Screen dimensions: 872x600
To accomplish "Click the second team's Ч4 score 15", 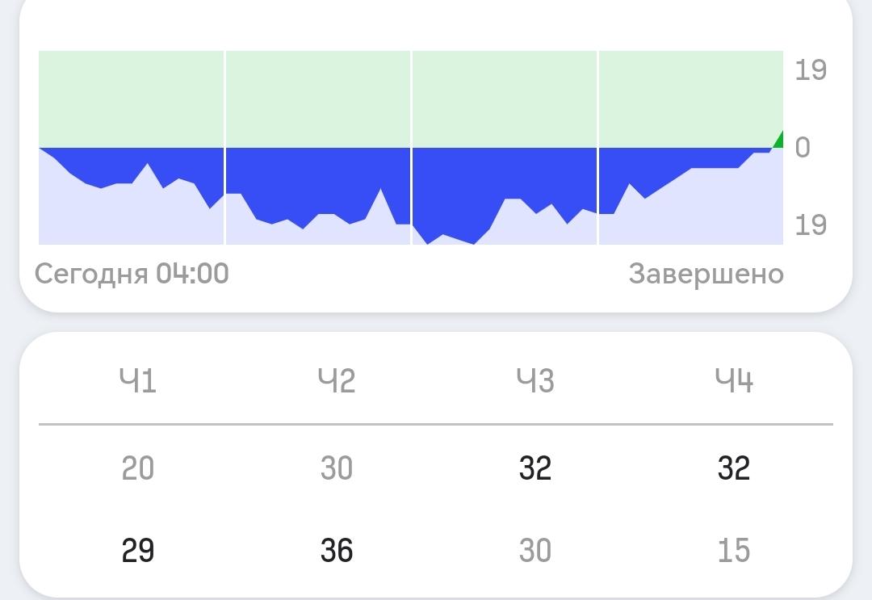I will (x=734, y=551).
